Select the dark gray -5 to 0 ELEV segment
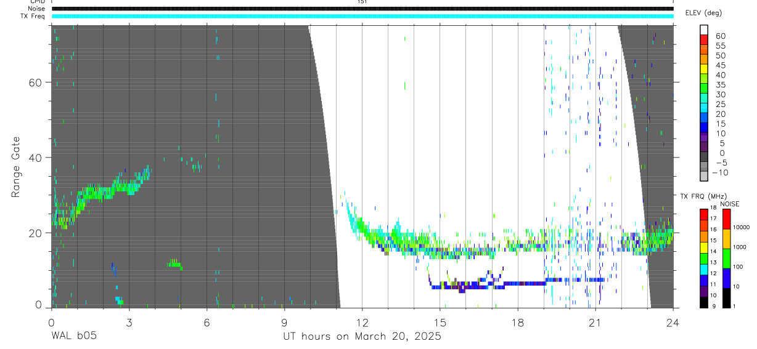Viewport: 757px width, 349px height. tap(704, 158)
